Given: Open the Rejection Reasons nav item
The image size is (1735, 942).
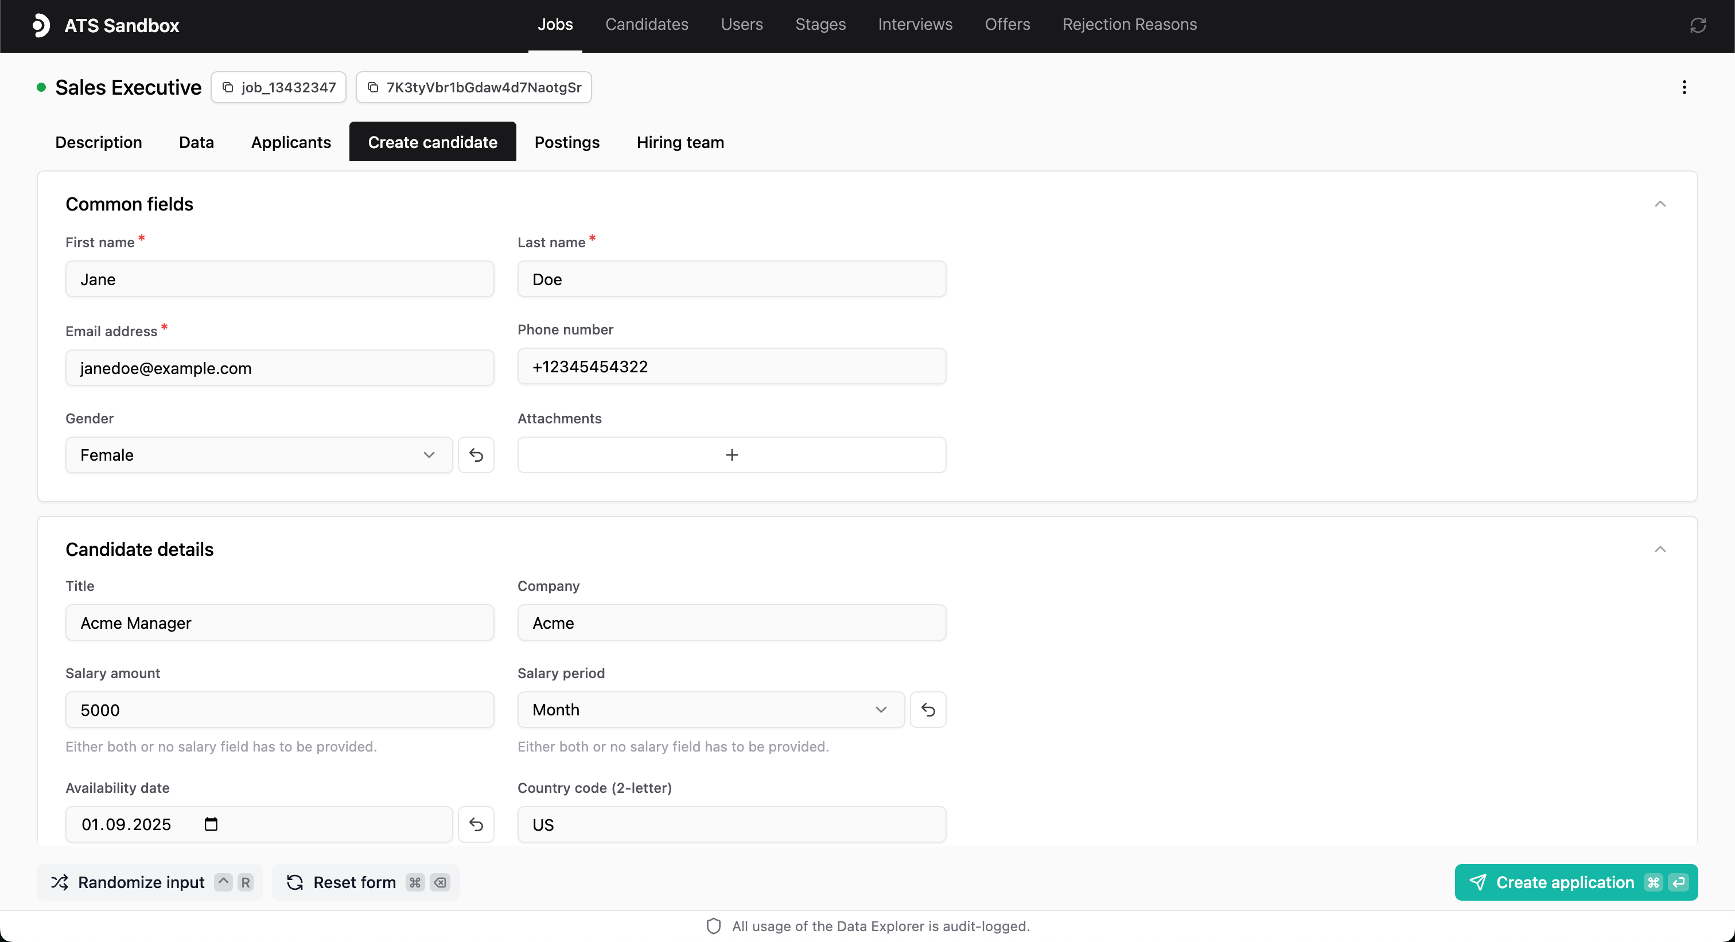Looking at the screenshot, I should (x=1130, y=24).
